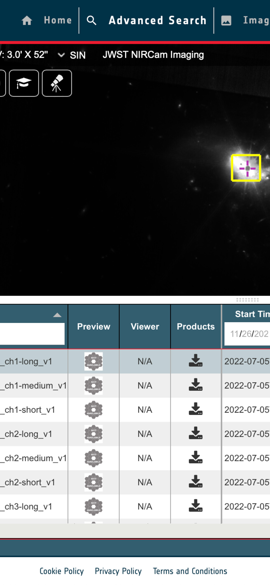Screen dimensions: 270x585
Task: Download products for ch1-long_v1 row
Action: click(195, 361)
